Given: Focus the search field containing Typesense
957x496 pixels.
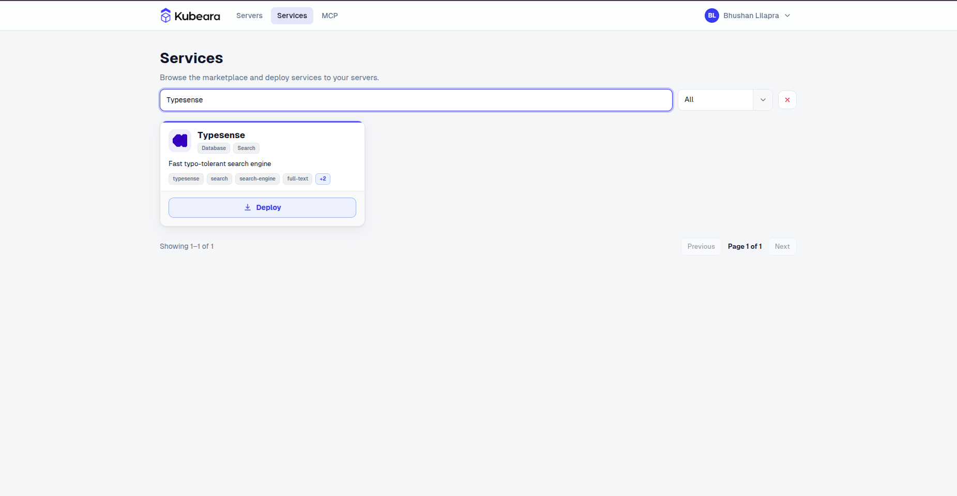Looking at the screenshot, I should point(416,100).
